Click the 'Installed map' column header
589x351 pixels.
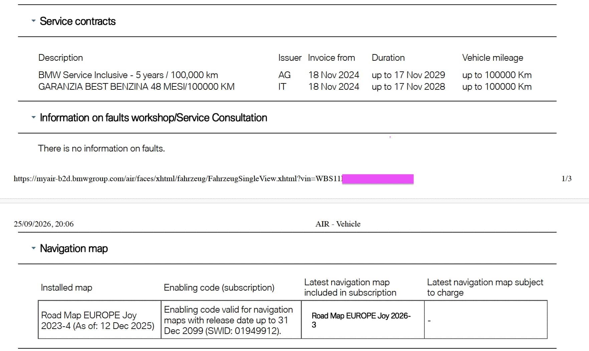point(66,288)
